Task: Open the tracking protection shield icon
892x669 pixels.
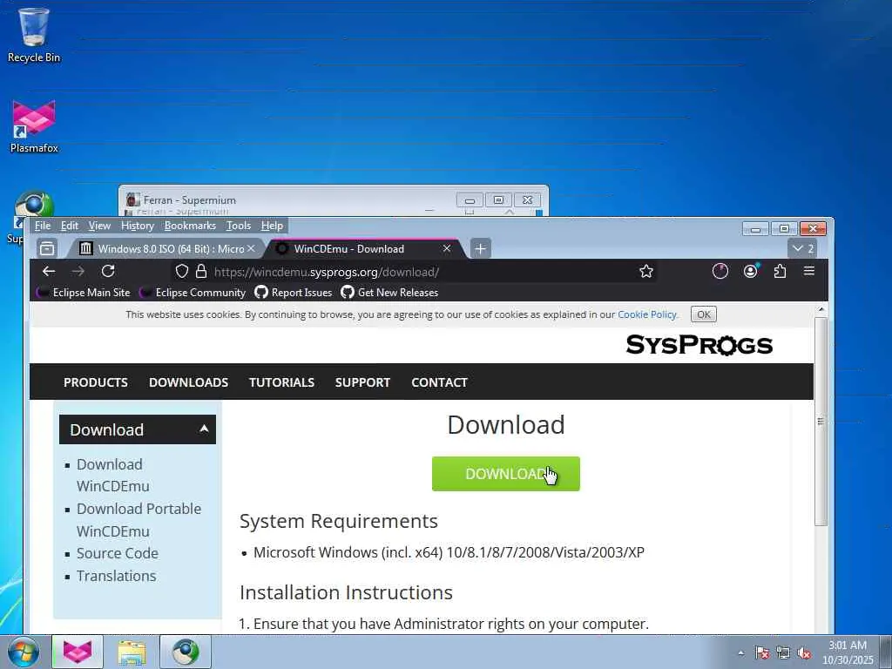Action: pyautogui.click(x=181, y=272)
